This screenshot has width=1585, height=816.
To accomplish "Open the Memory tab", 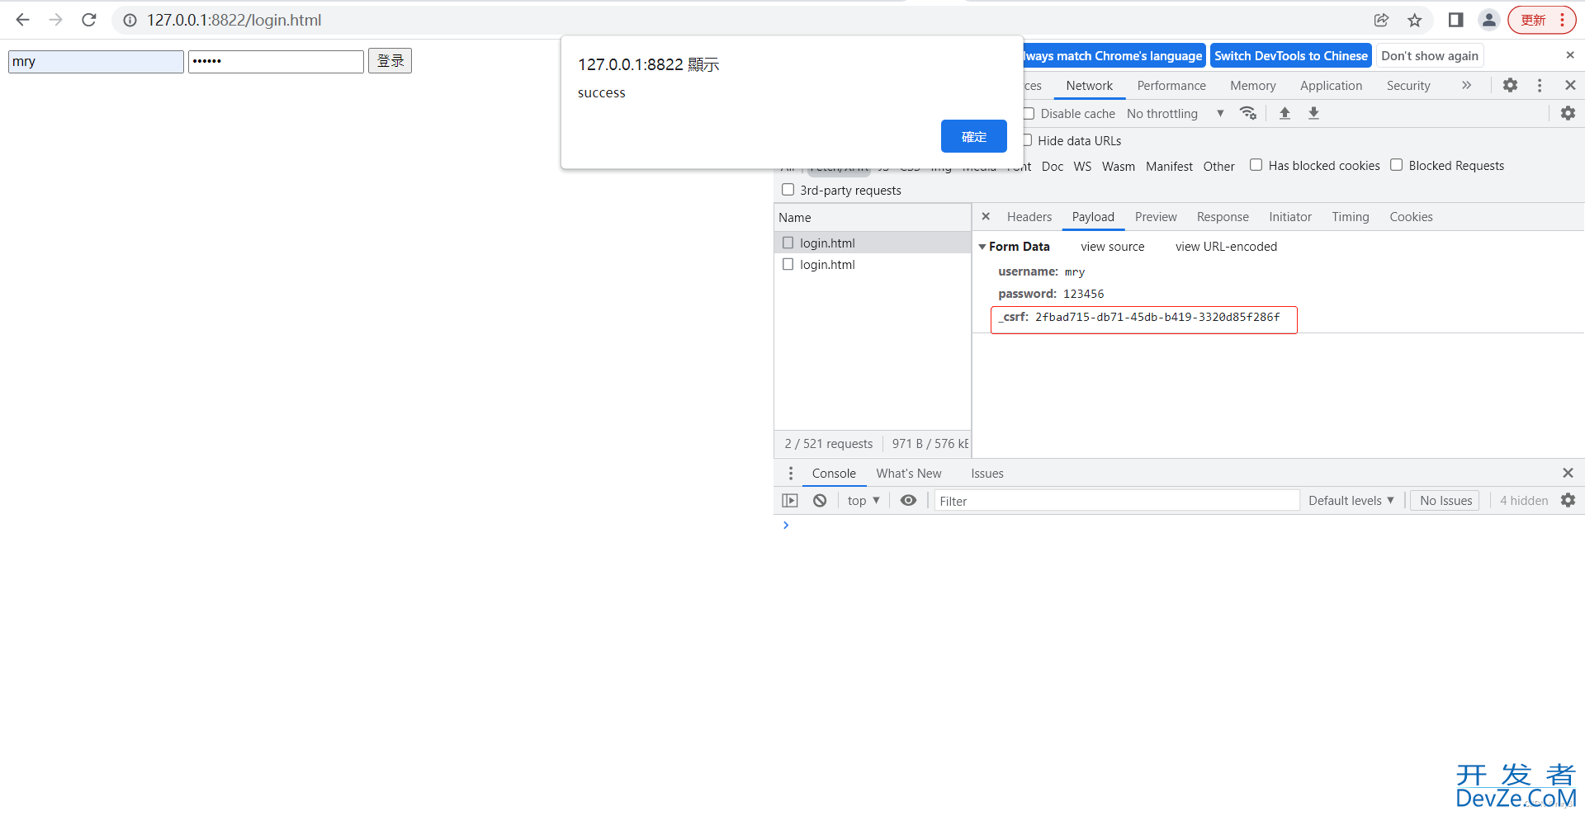I will [x=1252, y=85].
